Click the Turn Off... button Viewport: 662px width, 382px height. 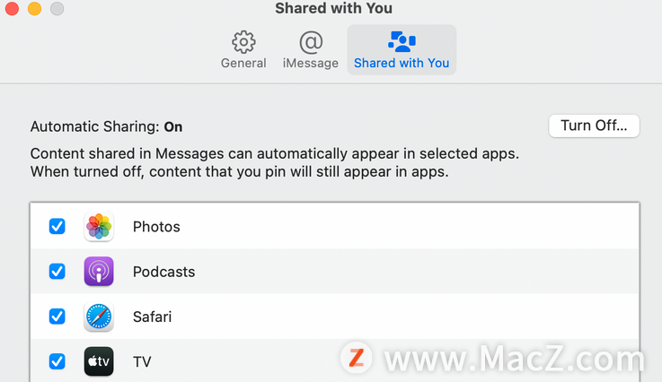click(x=594, y=126)
